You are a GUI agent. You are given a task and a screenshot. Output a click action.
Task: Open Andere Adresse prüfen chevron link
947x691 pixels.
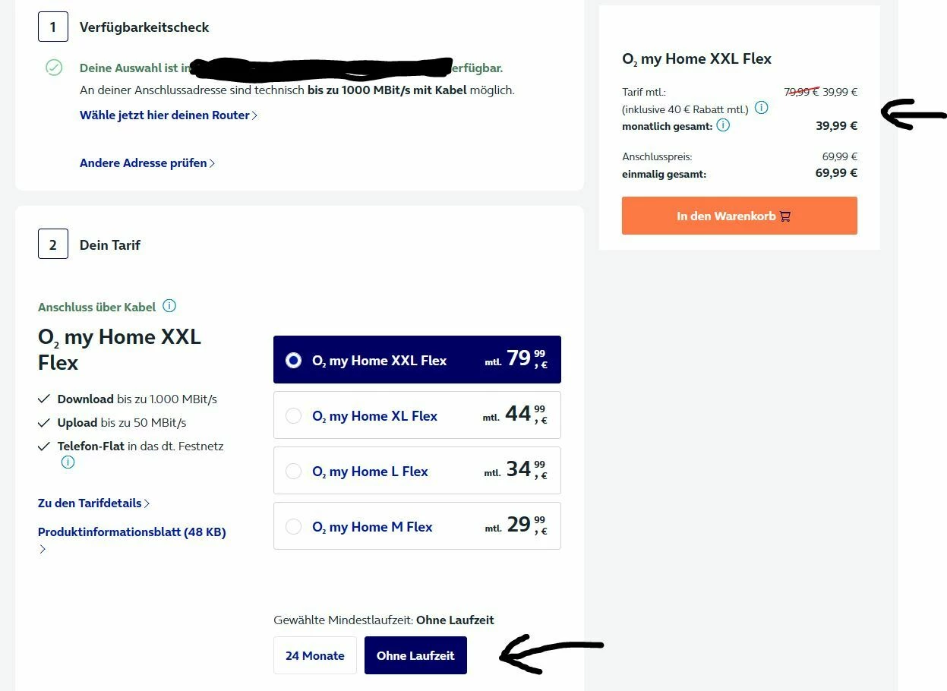pos(147,163)
